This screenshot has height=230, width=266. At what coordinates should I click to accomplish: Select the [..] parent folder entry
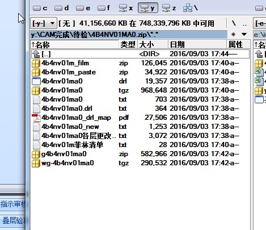140,54
